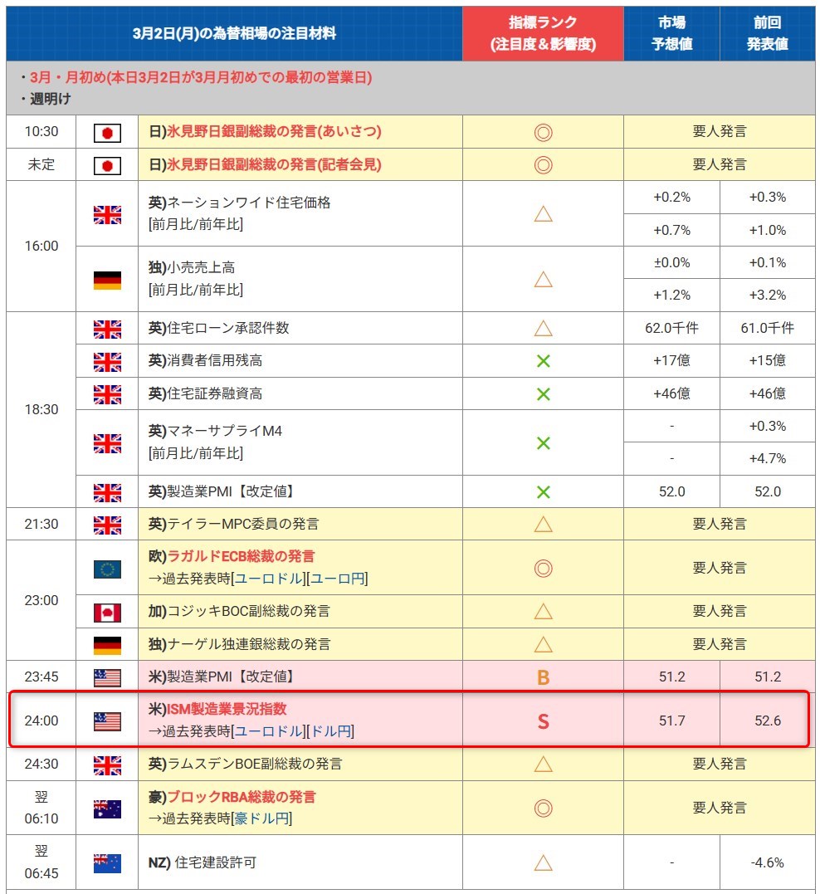Click the New Zealand flag beside 住宅建設許可
The height and width of the screenshot is (894, 820).
pos(107,863)
